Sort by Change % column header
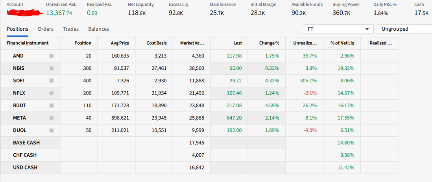Screen dimensions: 432x182 pos(267,43)
